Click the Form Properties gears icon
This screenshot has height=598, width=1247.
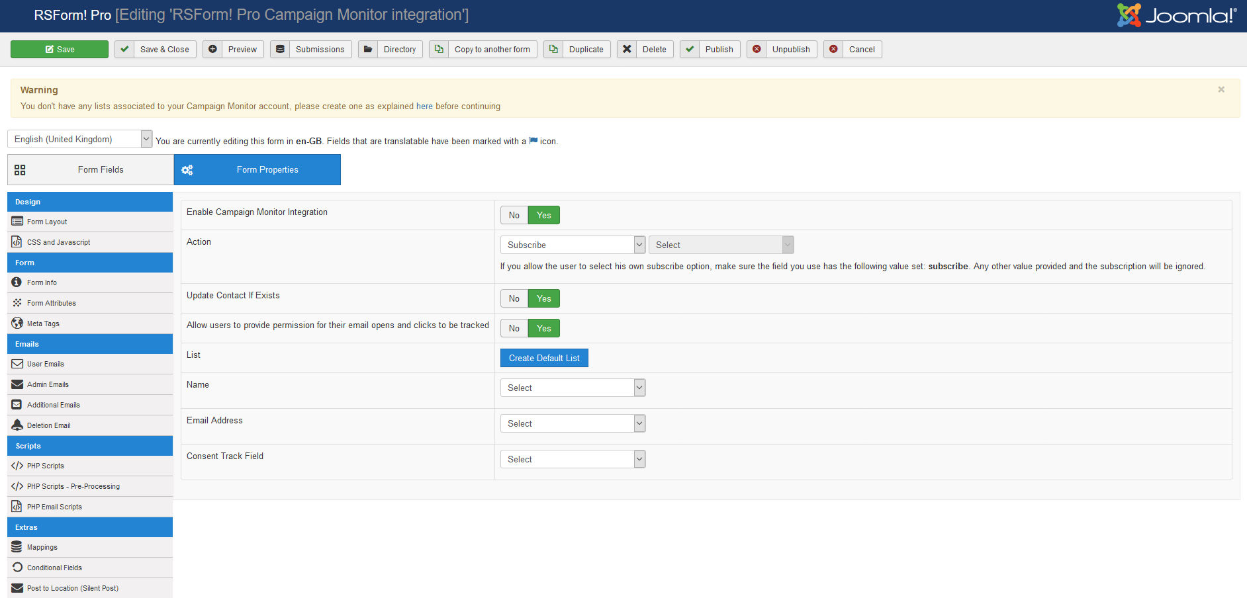187,170
